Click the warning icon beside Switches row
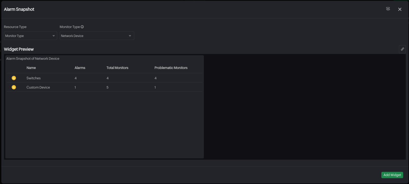The image size is (409, 184). tap(14, 78)
